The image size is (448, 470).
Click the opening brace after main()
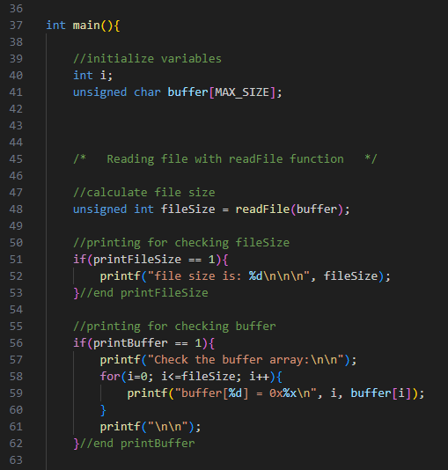coord(117,26)
